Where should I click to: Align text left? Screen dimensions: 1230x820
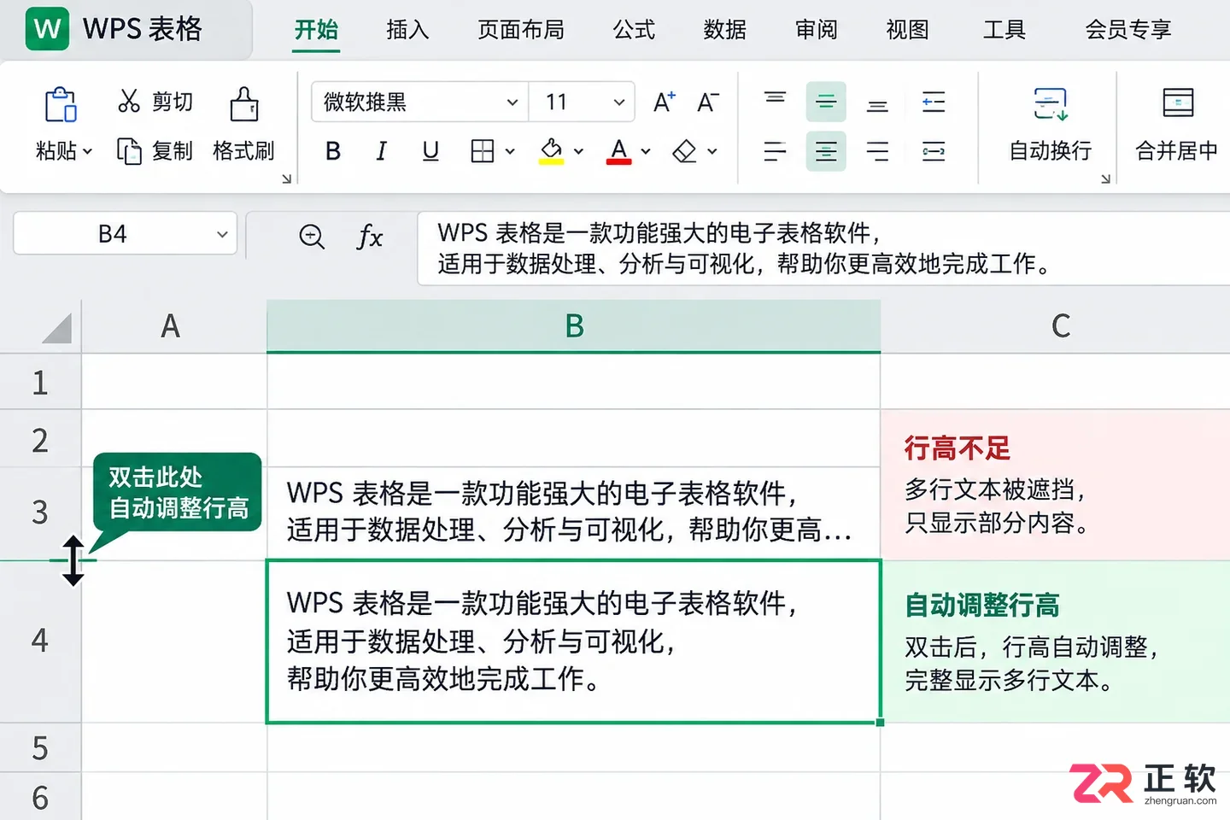tap(775, 151)
